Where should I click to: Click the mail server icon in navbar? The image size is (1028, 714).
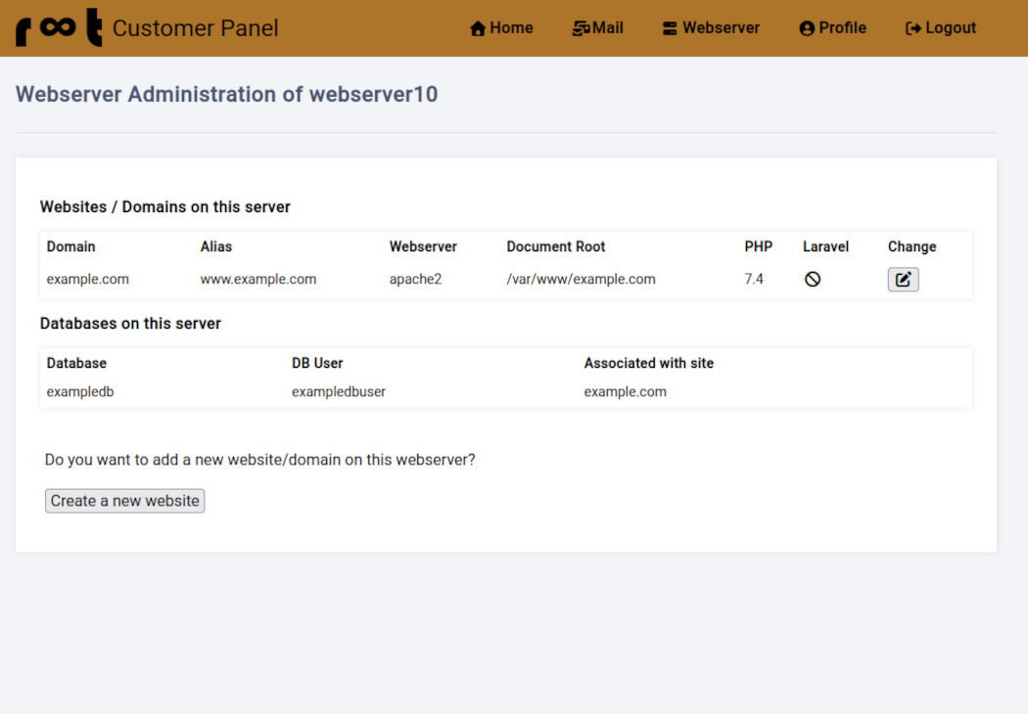(x=581, y=28)
